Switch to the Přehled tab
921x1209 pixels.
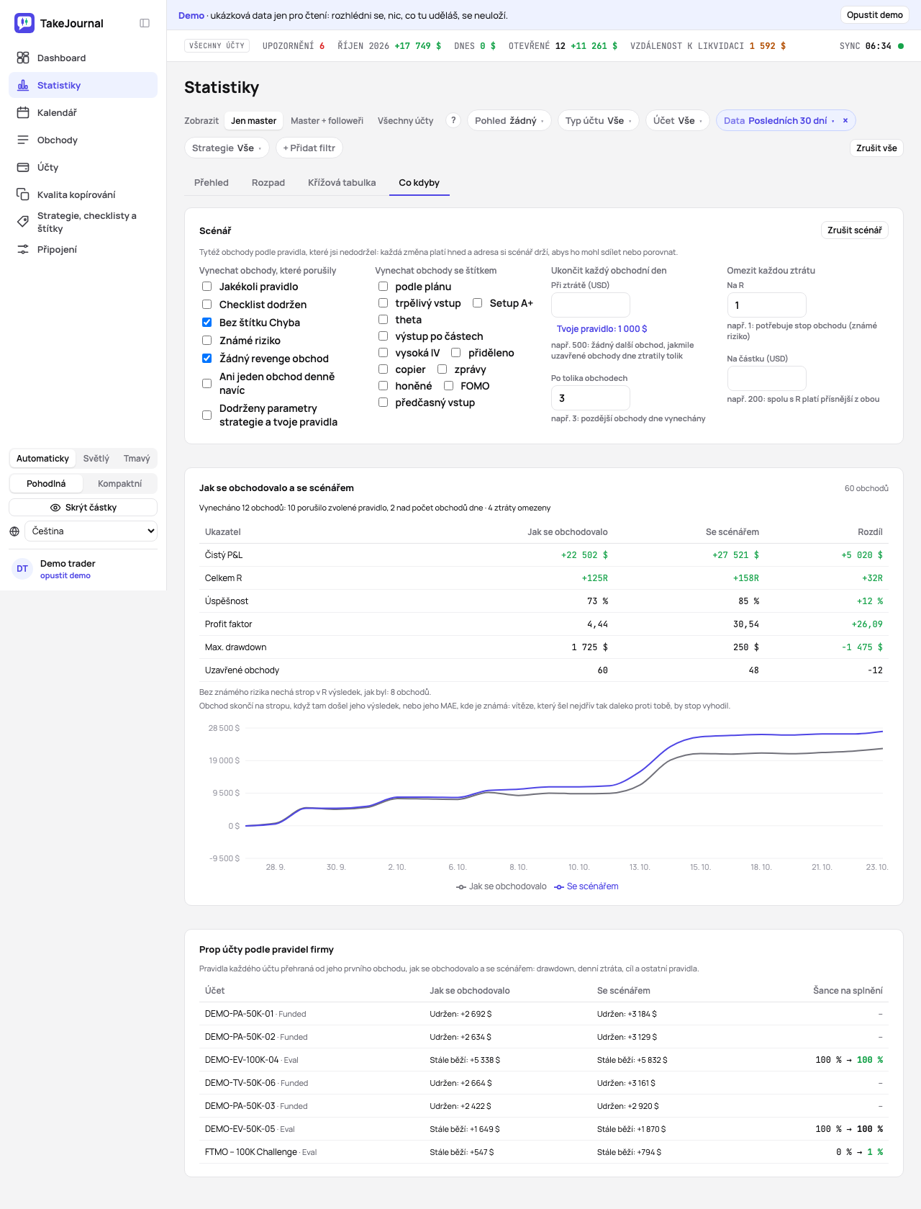click(x=212, y=183)
